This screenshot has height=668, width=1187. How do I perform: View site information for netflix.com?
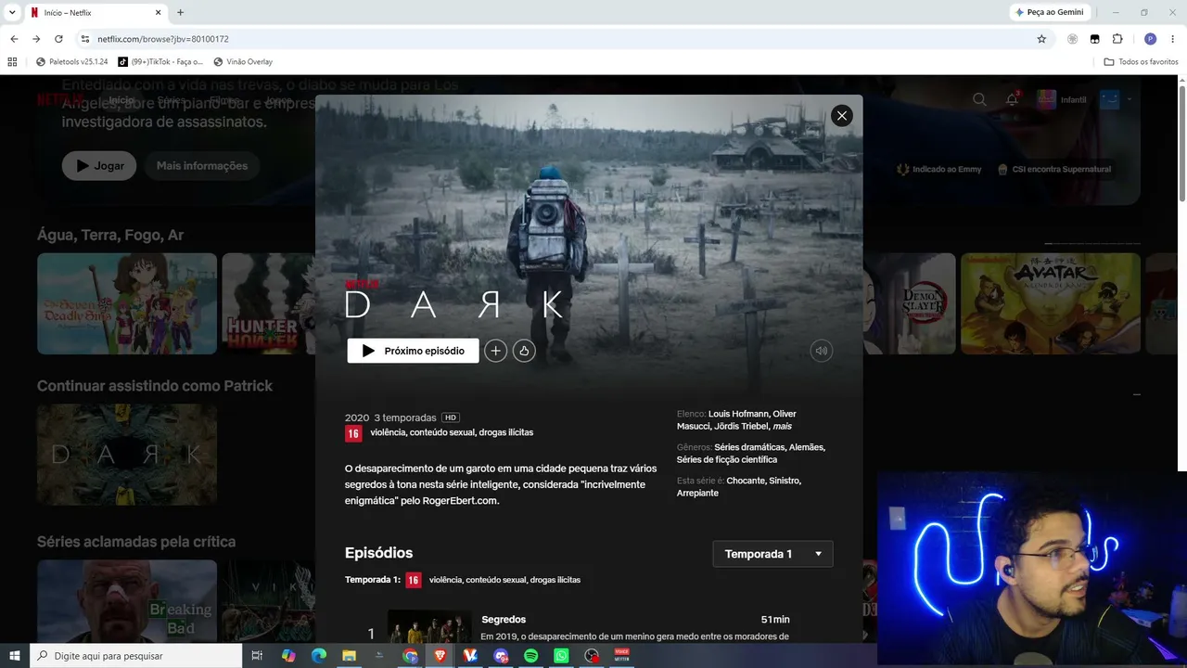(x=84, y=39)
